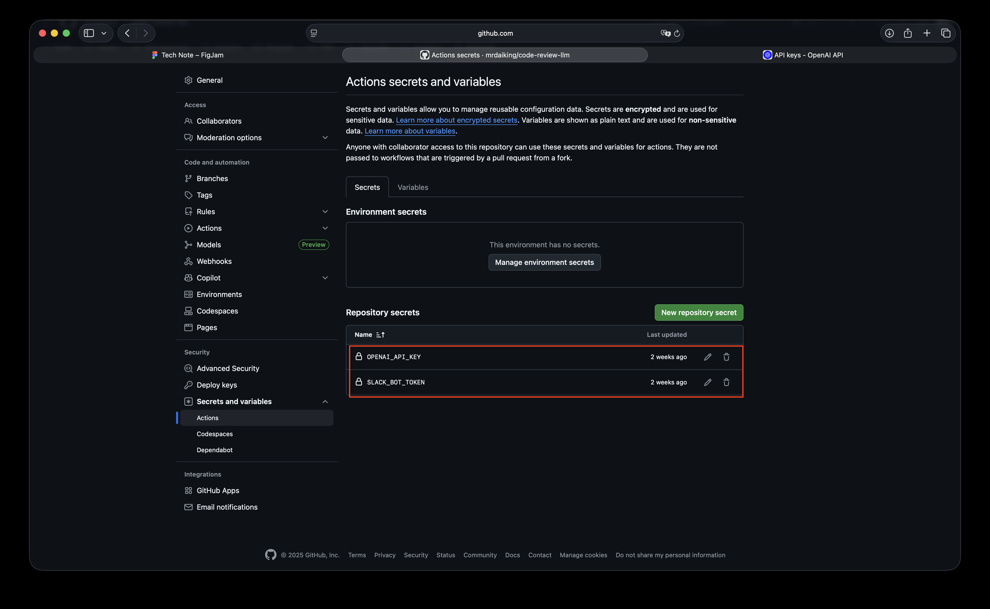The width and height of the screenshot is (990, 609).
Task: Open the Share icon in the toolbar
Action: [x=908, y=33]
